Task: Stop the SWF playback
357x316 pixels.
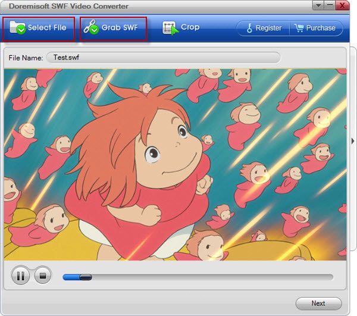Action: pos(43,276)
